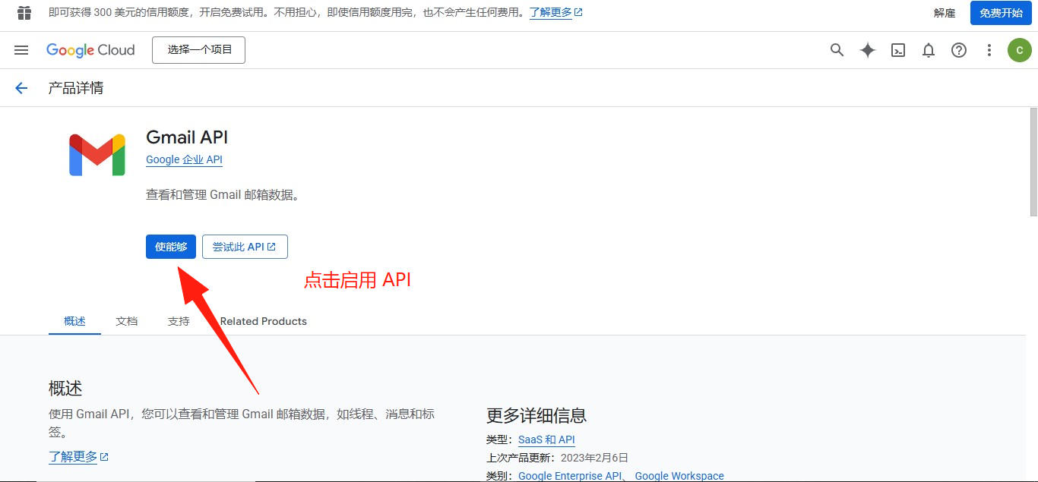Click the 免费开始 button

pyautogui.click(x=1000, y=13)
